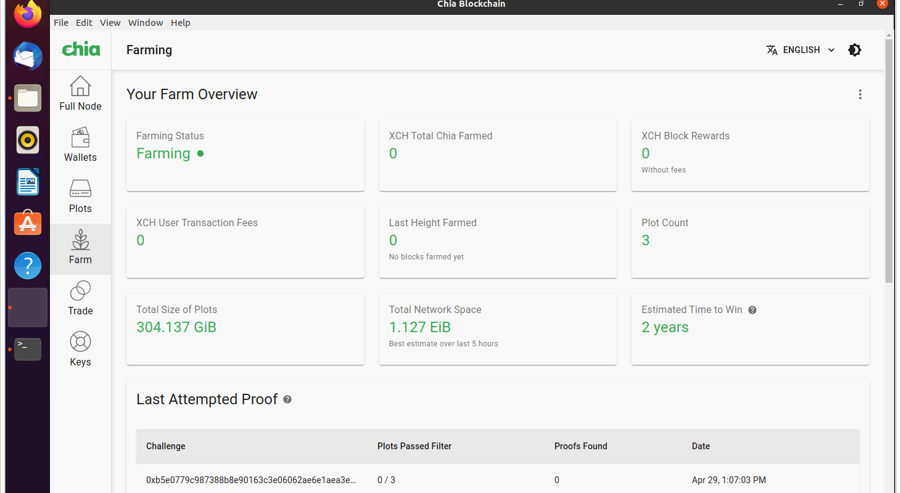Click the XCH User Transaction Fees label
The width and height of the screenshot is (901, 493).
(197, 223)
